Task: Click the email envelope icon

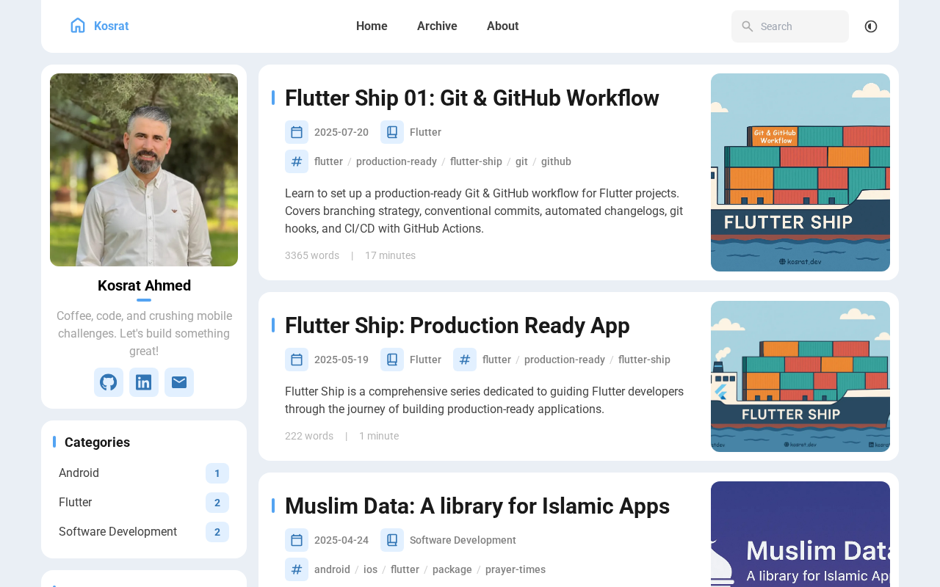Action: point(179,382)
